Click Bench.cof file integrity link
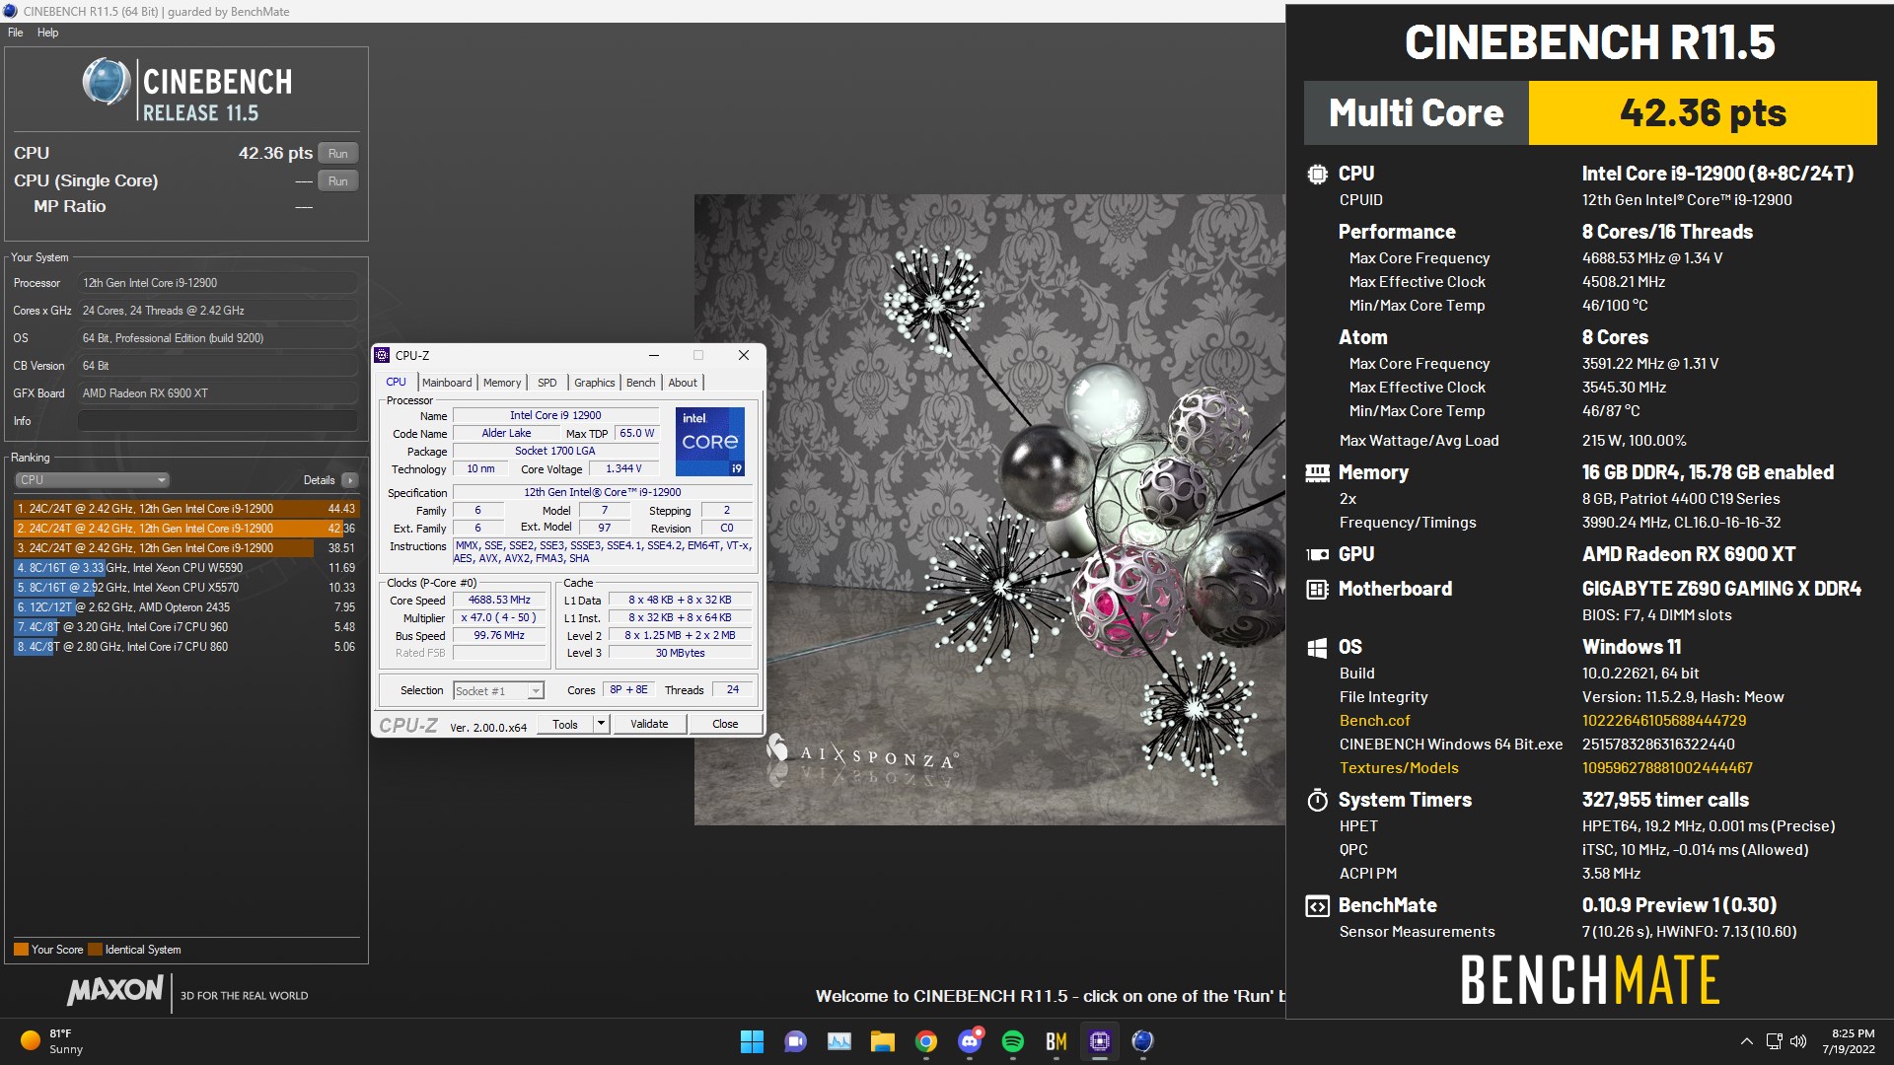 point(1374,721)
